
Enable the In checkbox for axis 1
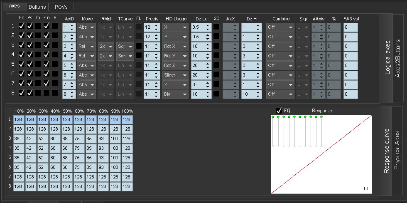coord(38,26)
